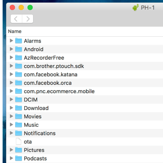Close the window with the red button
This screenshot has height=163, width=163.
(12, 7)
